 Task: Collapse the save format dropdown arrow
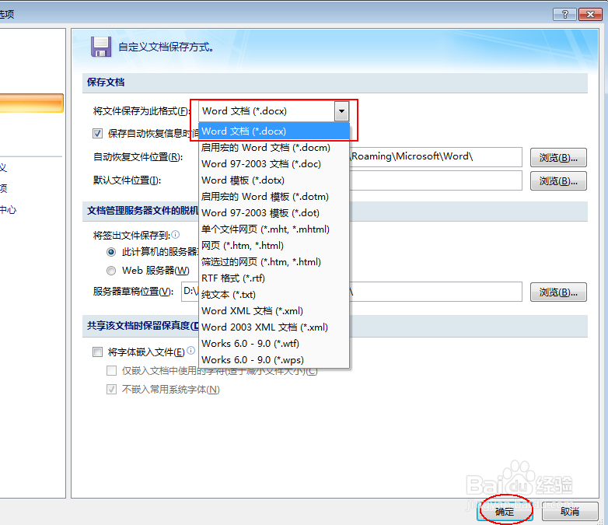[x=341, y=111]
